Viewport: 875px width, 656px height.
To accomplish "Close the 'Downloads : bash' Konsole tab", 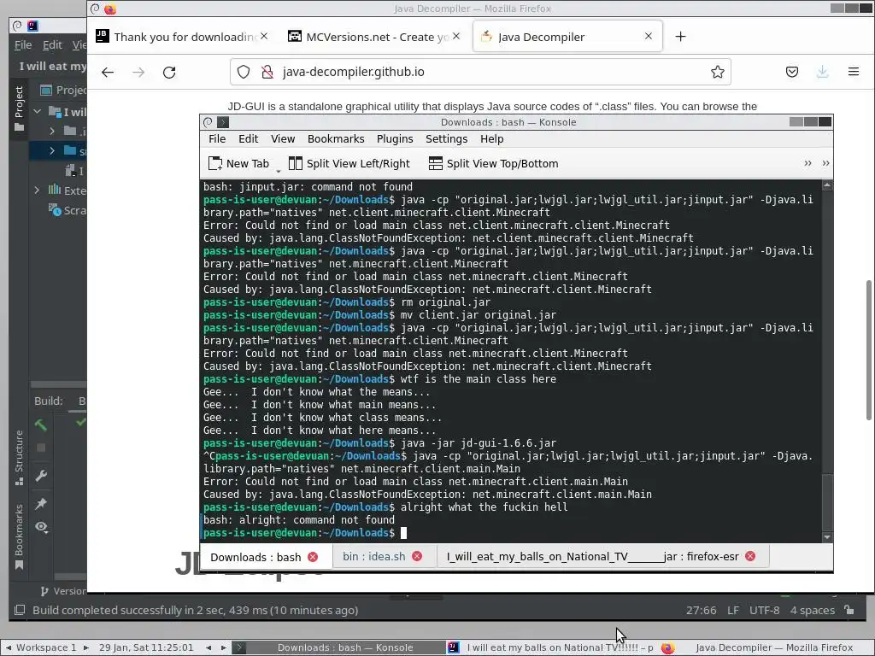I will pyautogui.click(x=313, y=557).
